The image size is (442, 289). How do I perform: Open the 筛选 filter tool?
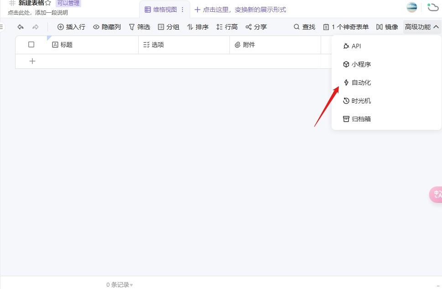click(139, 27)
